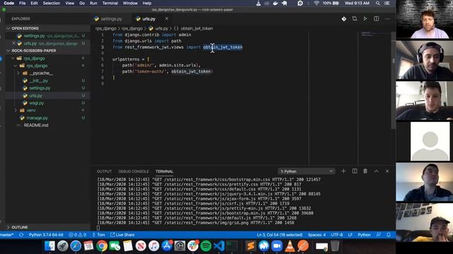This screenshot has width=453, height=254.
Task: Open README.md in the file tree
Action: 36,126
